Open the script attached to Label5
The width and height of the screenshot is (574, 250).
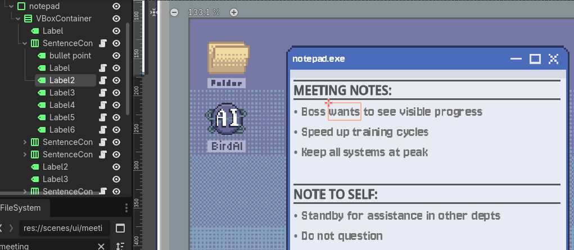click(103, 117)
